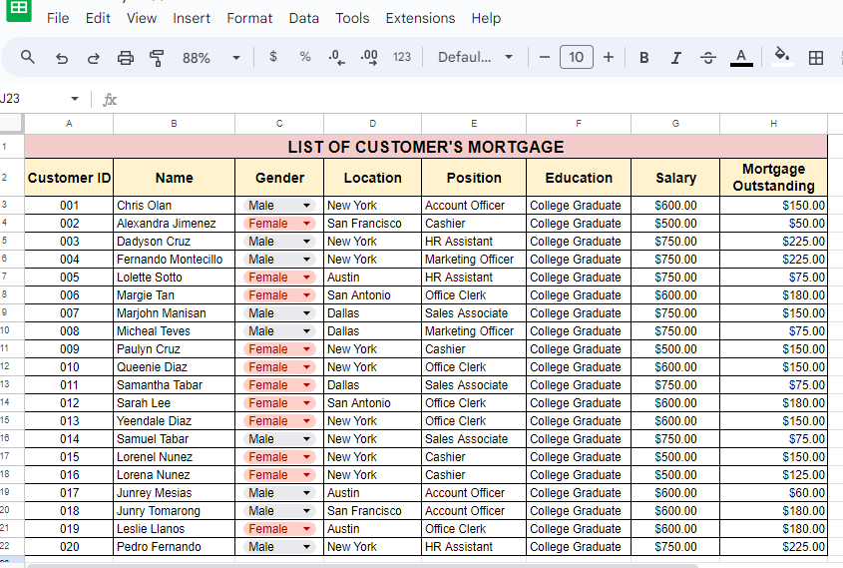Select customer ID cell 016
The width and height of the screenshot is (843, 568).
click(69, 475)
